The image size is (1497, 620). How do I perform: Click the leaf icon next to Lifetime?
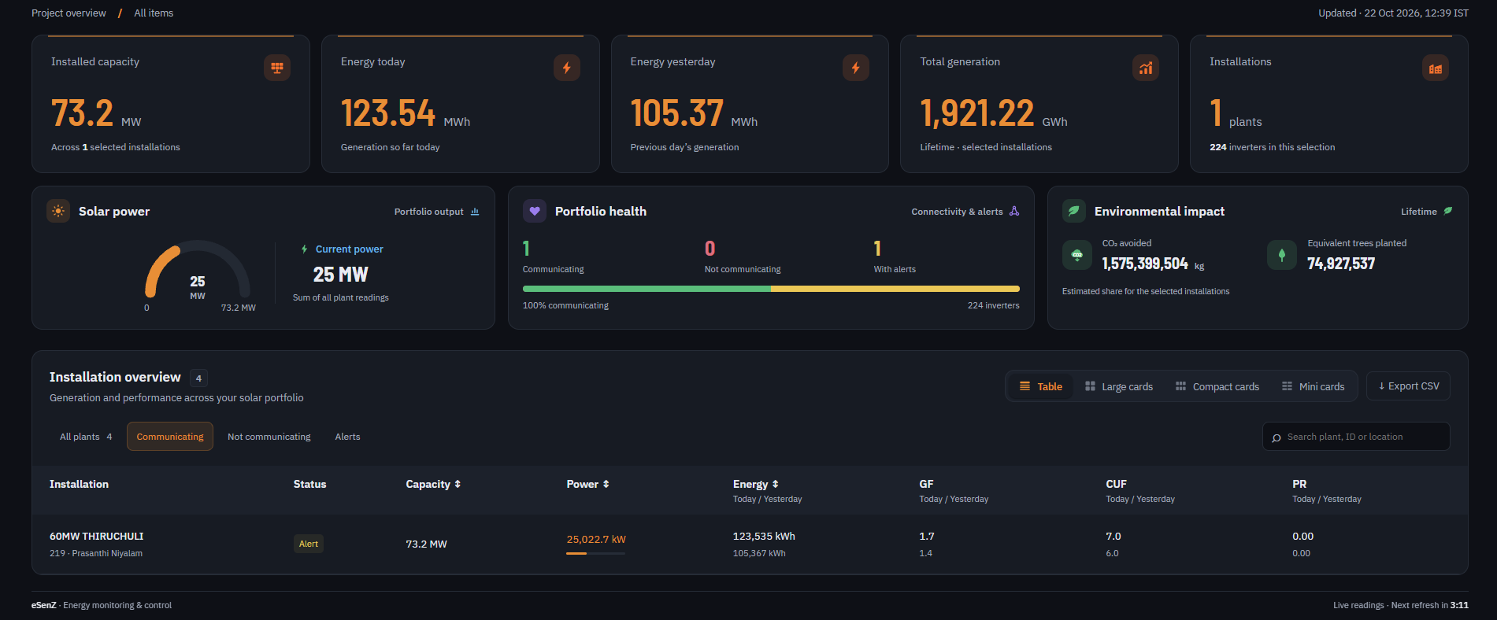coord(1448,211)
